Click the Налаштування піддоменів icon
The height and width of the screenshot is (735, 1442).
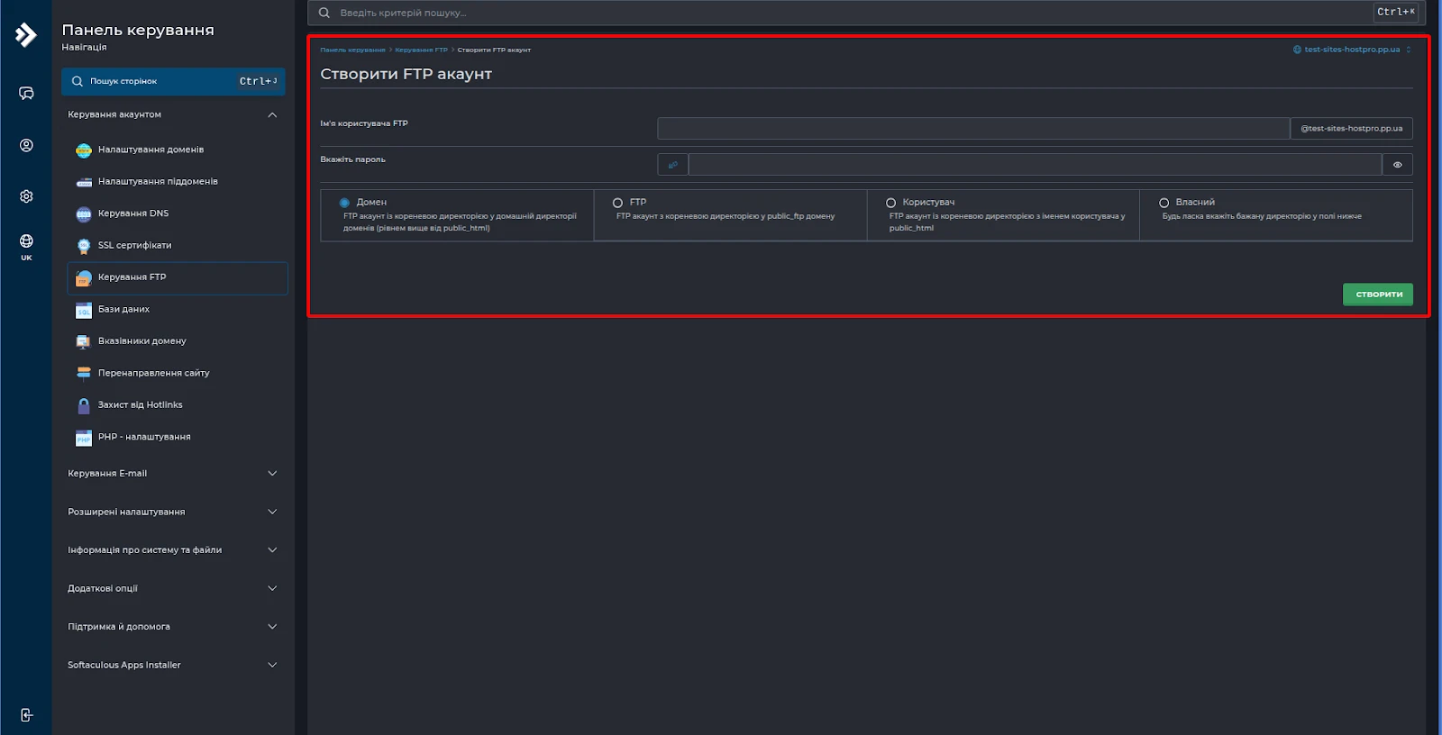(84, 182)
